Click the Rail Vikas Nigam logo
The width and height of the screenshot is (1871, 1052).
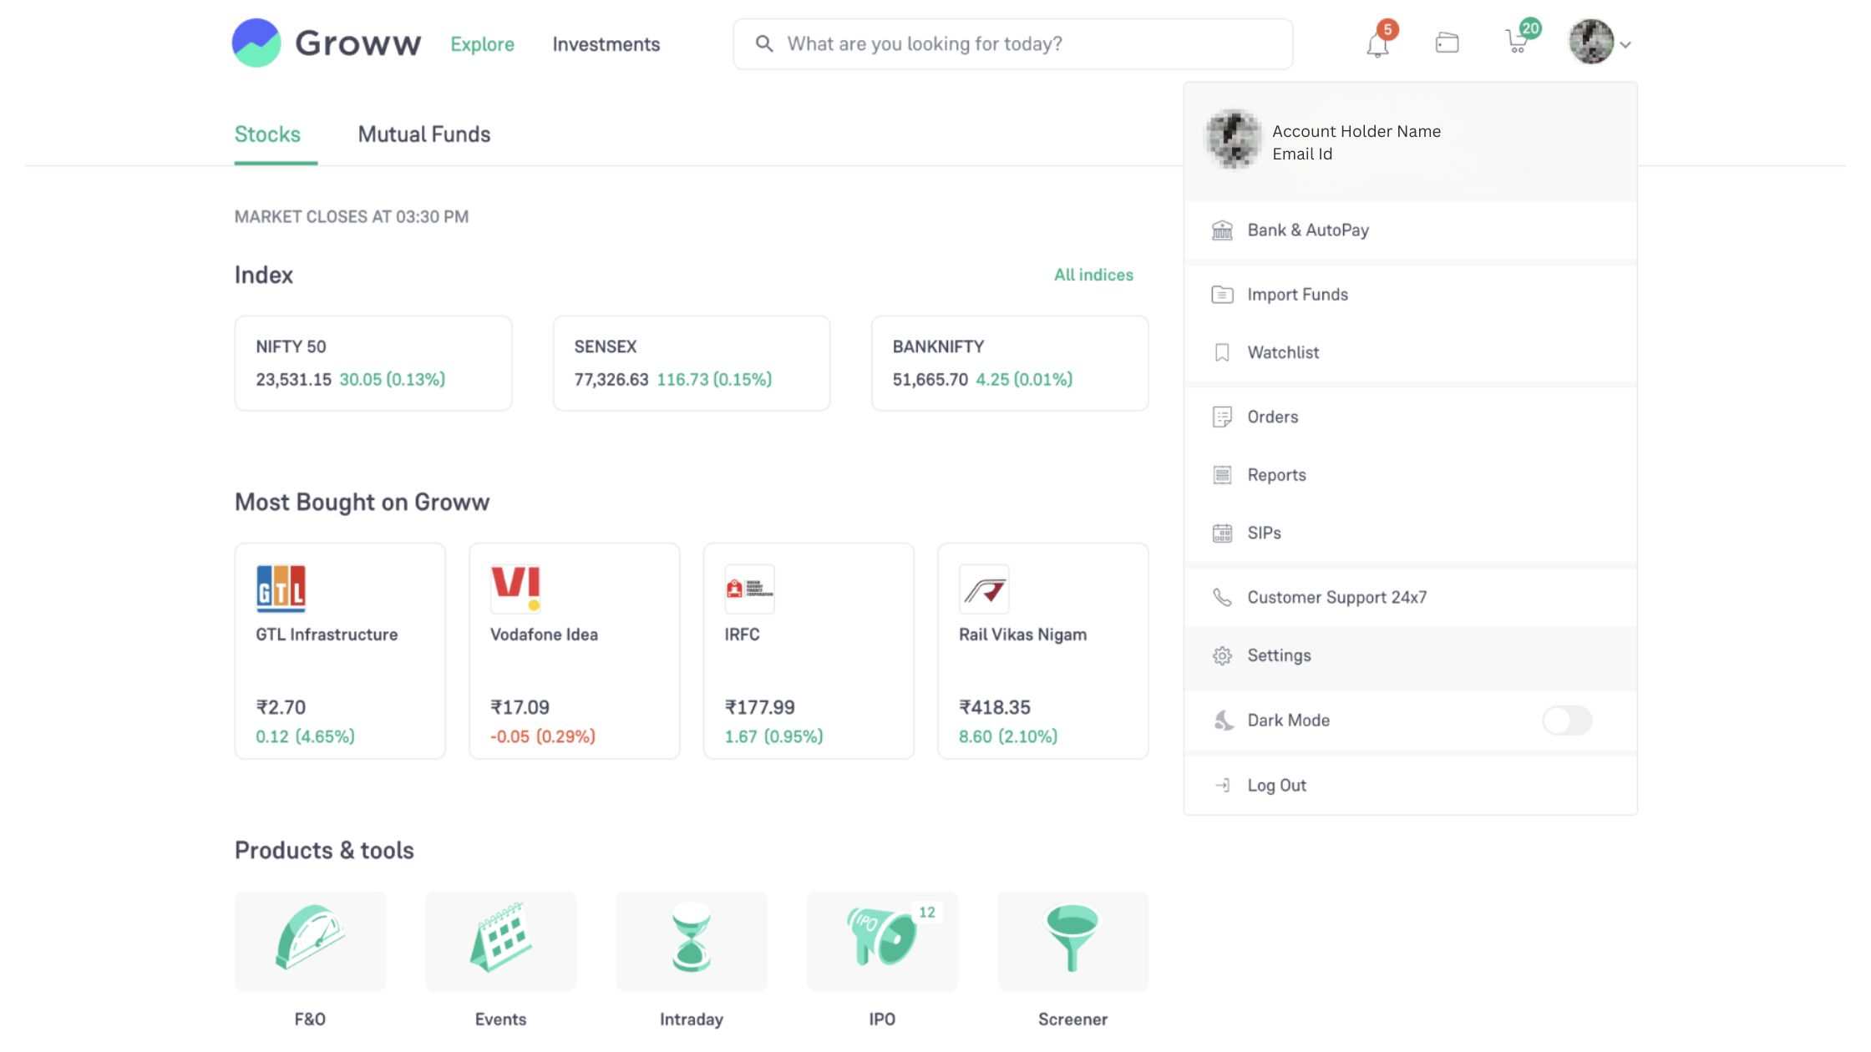pyautogui.click(x=984, y=589)
